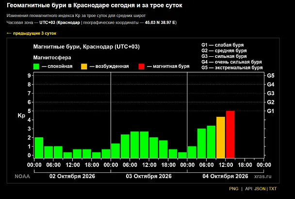Click the G3 — сильная буря description
This screenshot has height=199, width=295.
[224, 56]
